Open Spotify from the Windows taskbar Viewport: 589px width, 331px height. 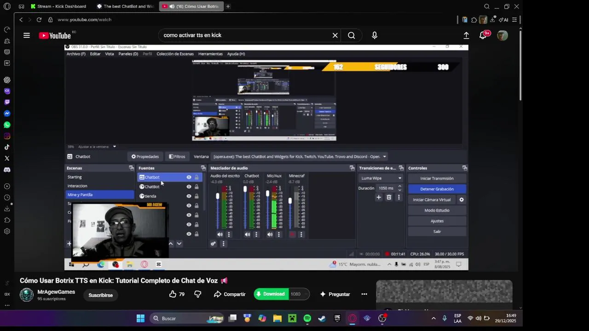pyautogui.click(x=307, y=318)
